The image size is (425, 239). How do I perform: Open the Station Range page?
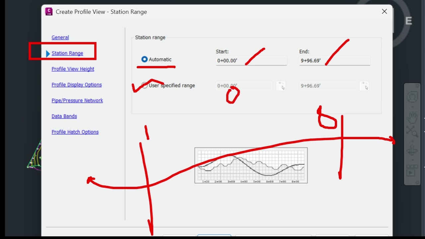tap(67, 53)
